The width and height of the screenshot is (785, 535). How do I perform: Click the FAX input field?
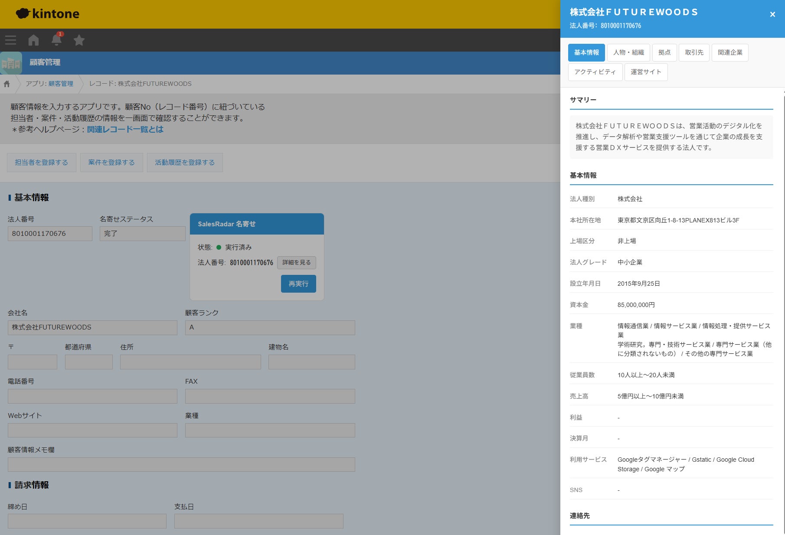(x=270, y=396)
